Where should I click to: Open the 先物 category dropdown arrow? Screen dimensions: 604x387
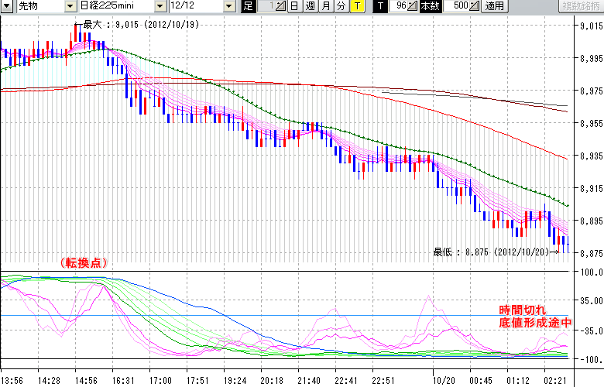coord(70,6)
